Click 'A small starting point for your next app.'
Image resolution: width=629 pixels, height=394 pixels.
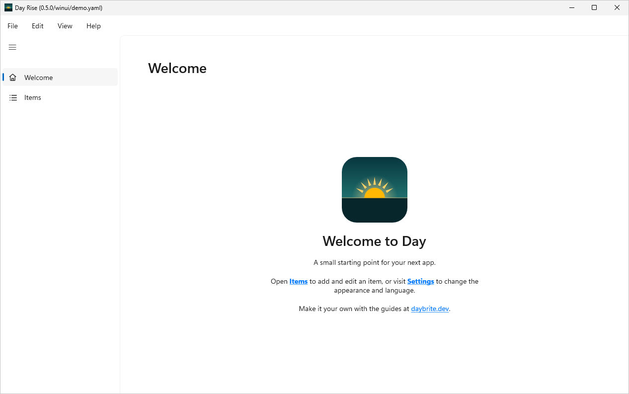pyautogui.click(x=375, y=262)
